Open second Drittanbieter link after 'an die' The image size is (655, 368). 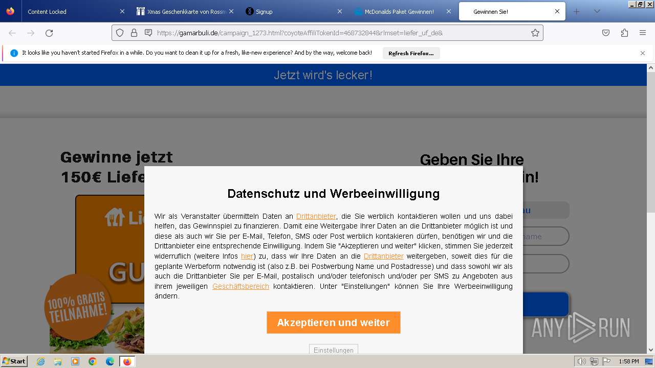coord(384,256)
